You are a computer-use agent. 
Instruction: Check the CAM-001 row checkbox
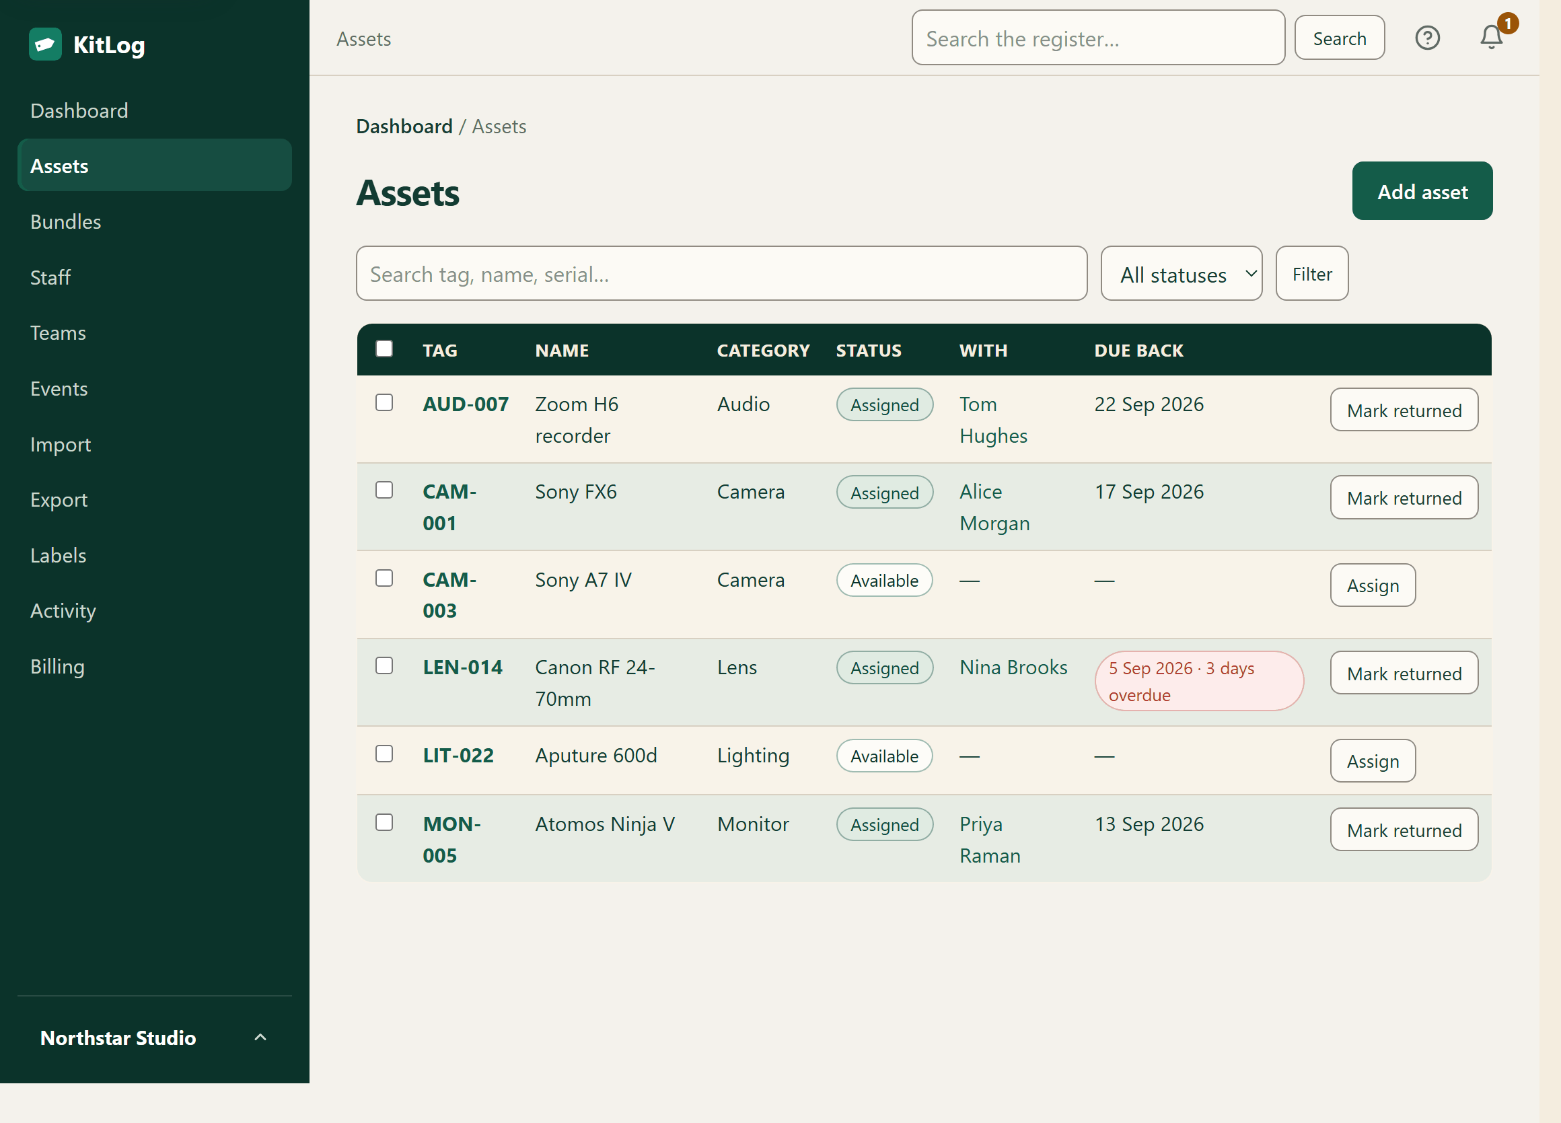pos(384,490)
